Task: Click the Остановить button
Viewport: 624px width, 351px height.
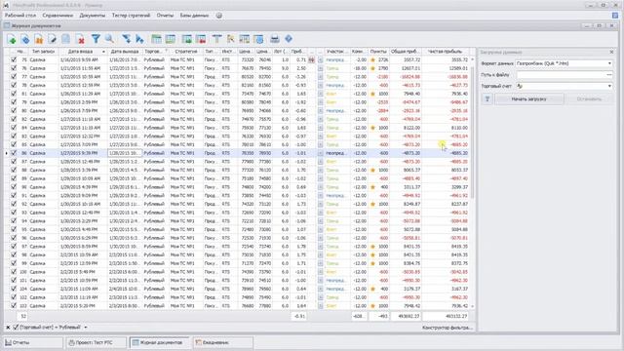Action: [589, 99]
